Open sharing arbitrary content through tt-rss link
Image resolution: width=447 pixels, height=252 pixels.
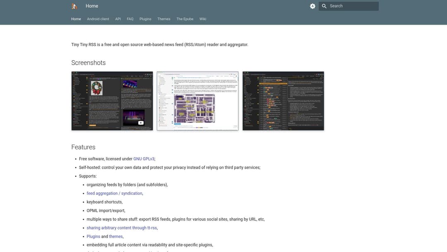coord(122,228)
